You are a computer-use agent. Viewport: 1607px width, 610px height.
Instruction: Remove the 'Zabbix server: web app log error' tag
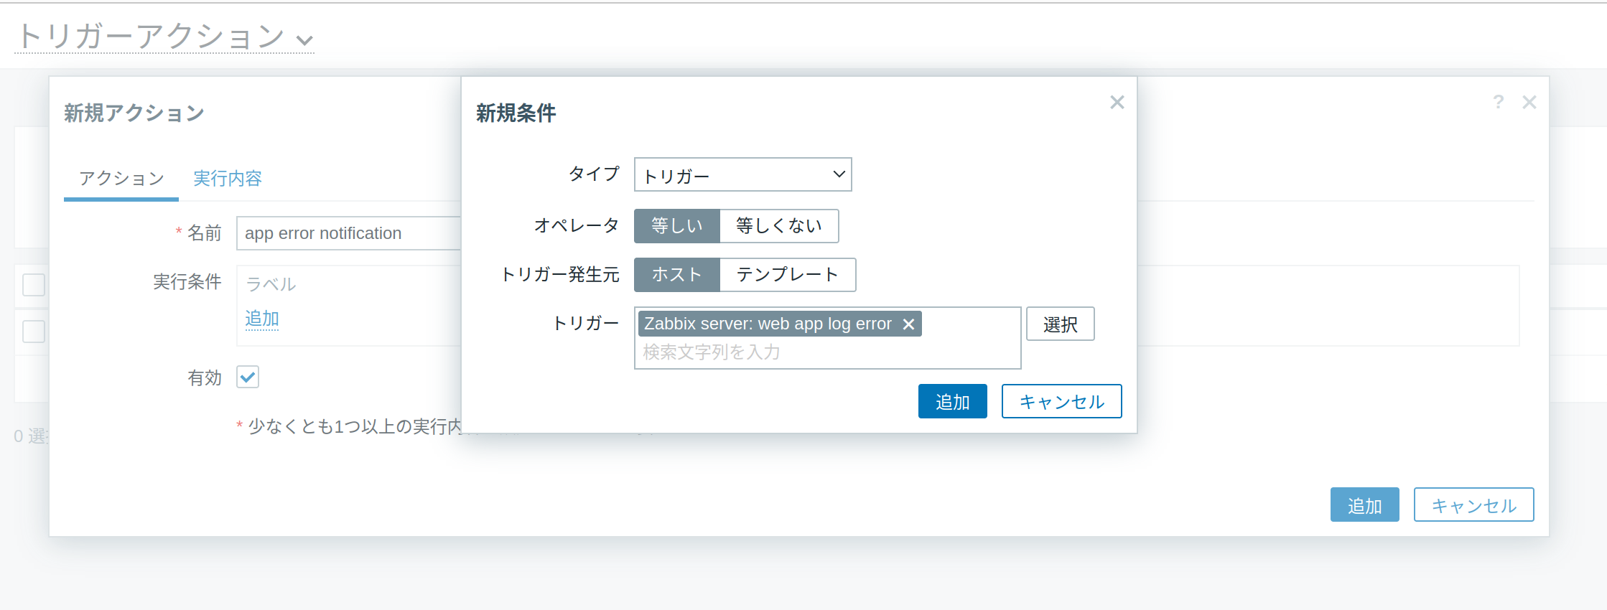908,324
